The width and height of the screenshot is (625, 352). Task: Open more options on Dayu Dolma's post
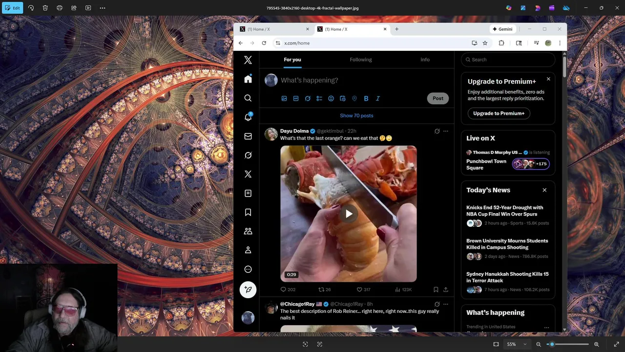[x=446, y=131]
